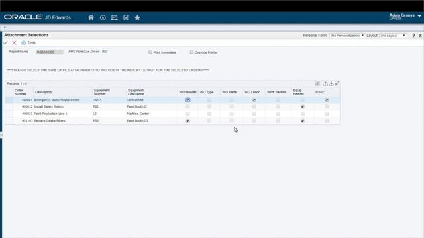The height and width of the screenshot is (238, 424).
Task: Click the Replace Intake Filters cell
Action: 50,121
